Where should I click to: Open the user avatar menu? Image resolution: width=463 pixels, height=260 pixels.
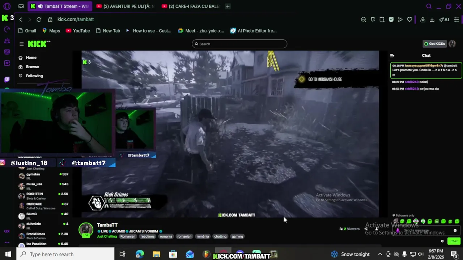pos(452,44)
